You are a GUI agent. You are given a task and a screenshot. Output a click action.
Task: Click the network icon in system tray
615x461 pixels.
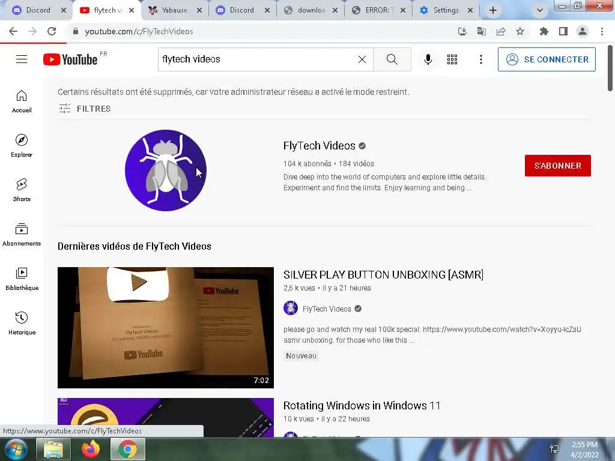[554, 449]
